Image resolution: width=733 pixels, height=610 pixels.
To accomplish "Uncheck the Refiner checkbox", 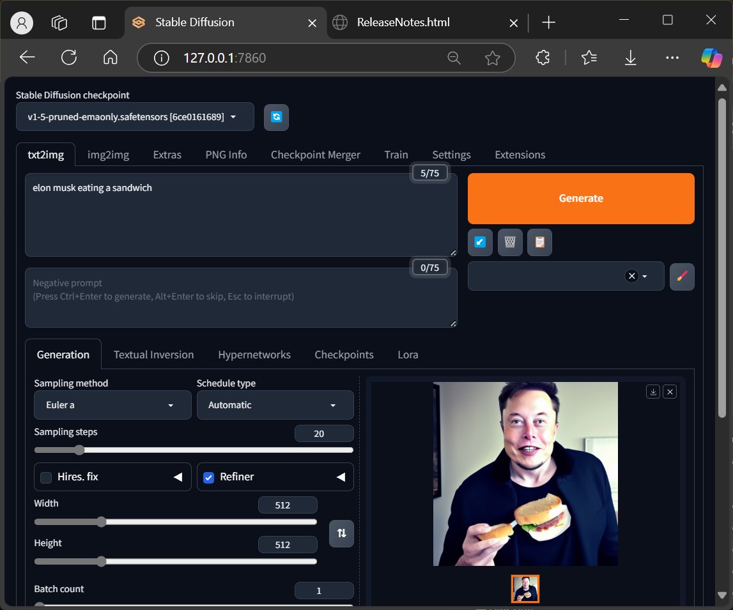I will point(208,477).
